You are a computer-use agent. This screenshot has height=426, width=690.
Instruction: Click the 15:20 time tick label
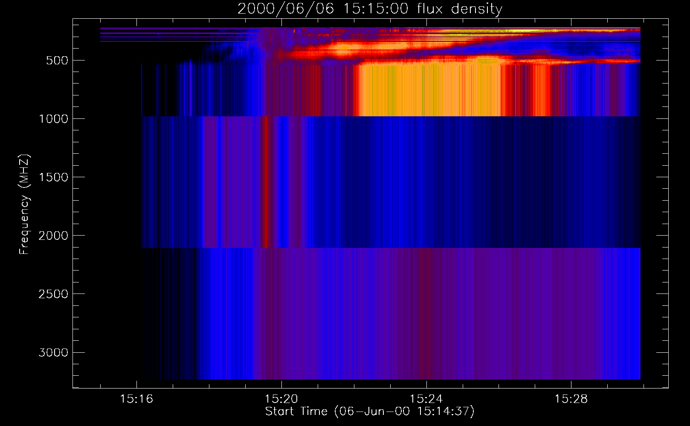pos(281,399)
